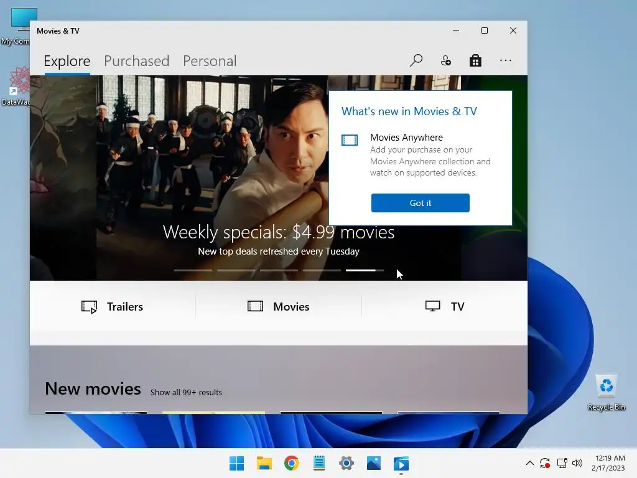The image size is (637, 478).
Task: Switch to the Personal tab
Action: tap(210, 61)
